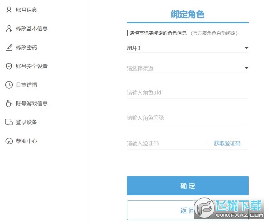Click the arrow beside 崩坏3

[x=246, y=48]
